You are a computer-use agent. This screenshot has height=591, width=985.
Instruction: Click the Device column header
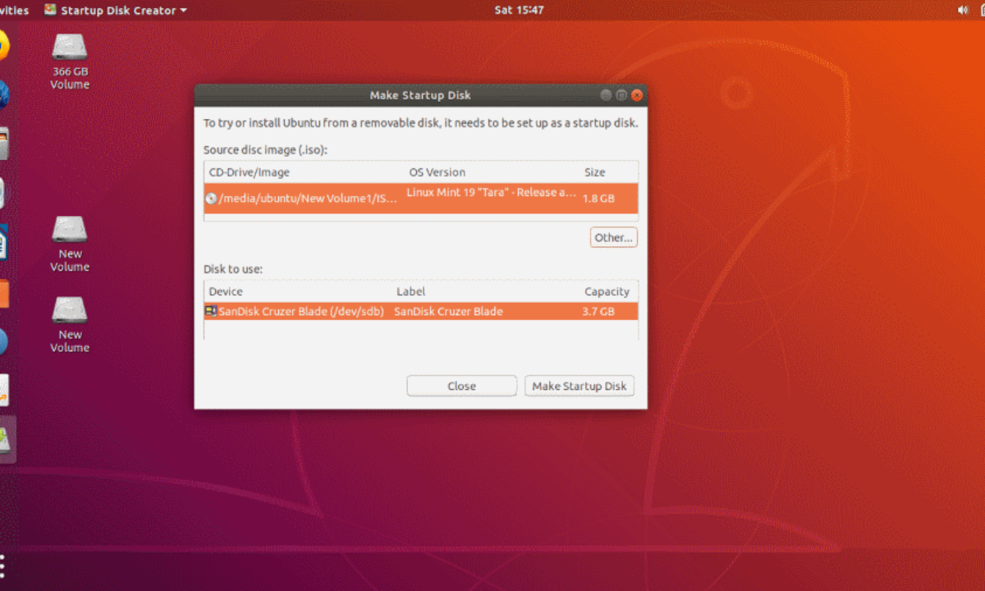click(226, 291)
